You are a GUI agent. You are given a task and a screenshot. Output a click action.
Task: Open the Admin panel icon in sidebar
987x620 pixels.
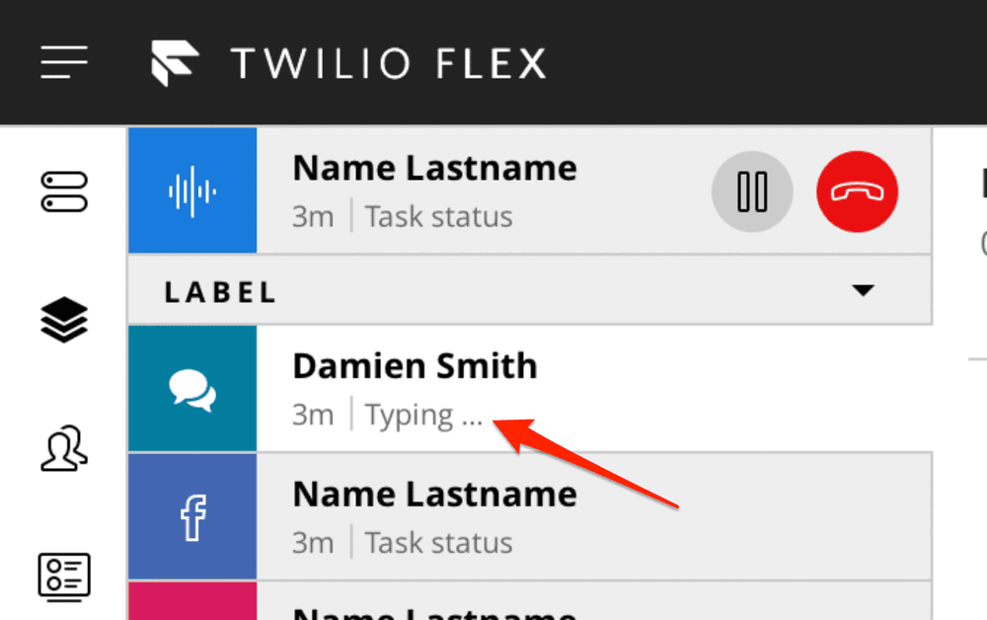point(63,578)
